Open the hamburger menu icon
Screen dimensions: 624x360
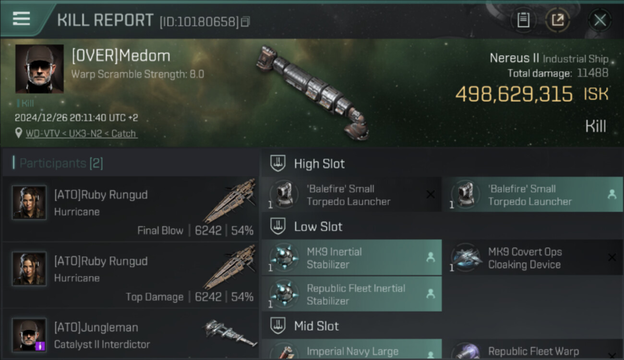coord(21,19)
